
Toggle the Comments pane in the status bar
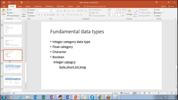(125, 93)
